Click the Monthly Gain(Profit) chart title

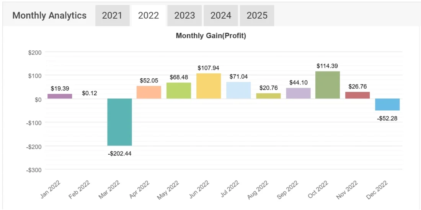[x=211, y=36]
